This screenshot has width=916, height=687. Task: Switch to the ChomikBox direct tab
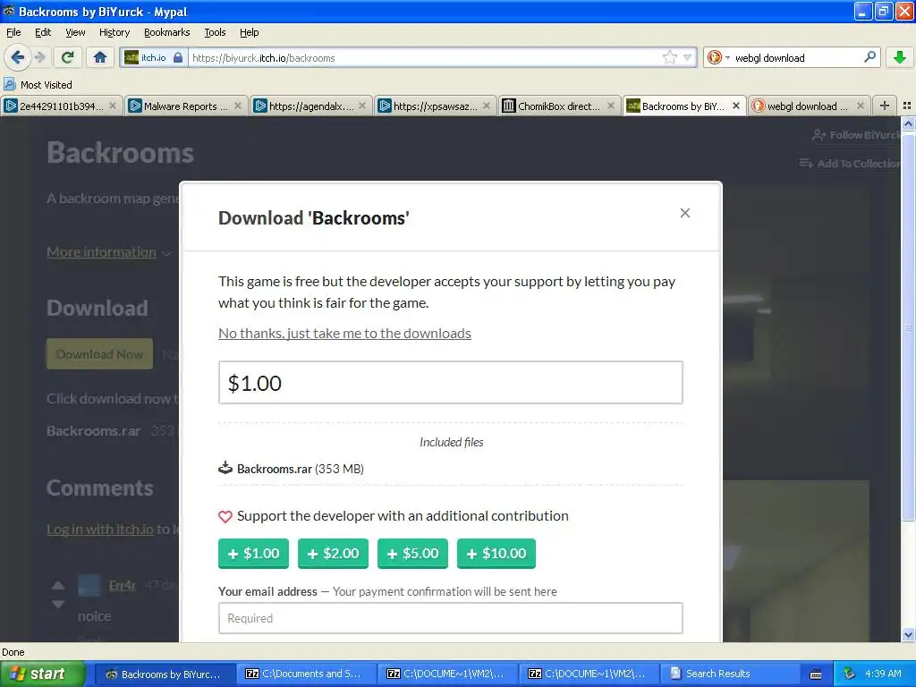[559, 106]
